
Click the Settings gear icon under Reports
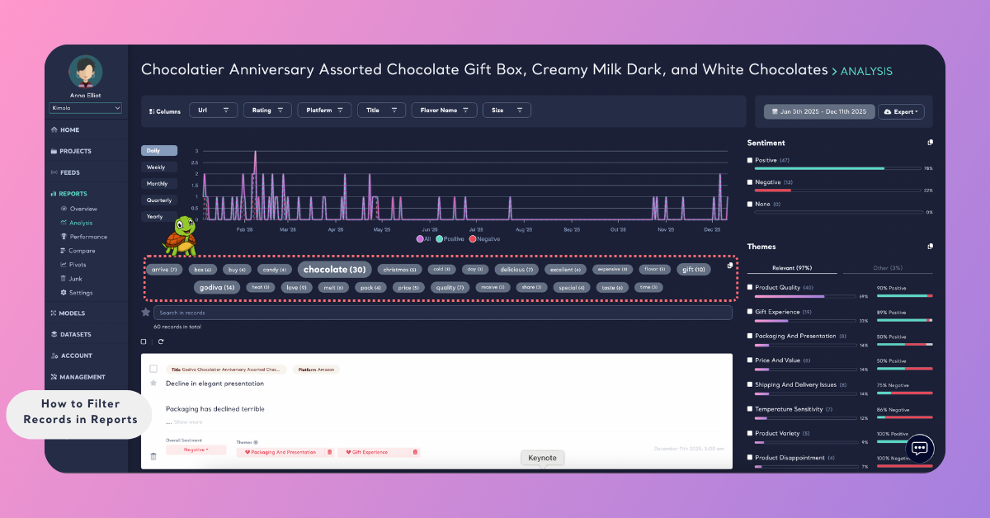[64, 293]
